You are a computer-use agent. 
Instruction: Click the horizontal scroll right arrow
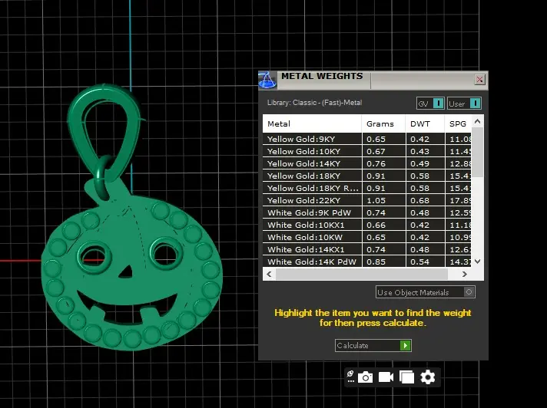click(464, 274)
